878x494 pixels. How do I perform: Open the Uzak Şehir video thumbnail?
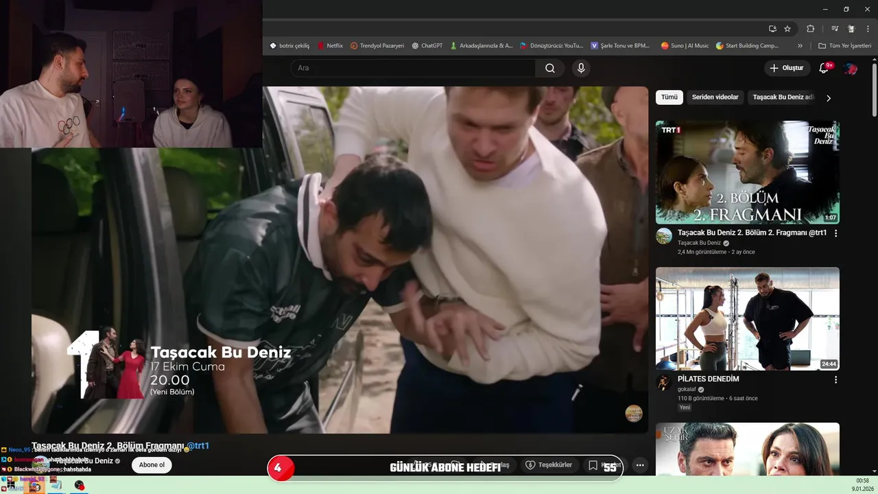pyautogui.click(x=748, y=449)
